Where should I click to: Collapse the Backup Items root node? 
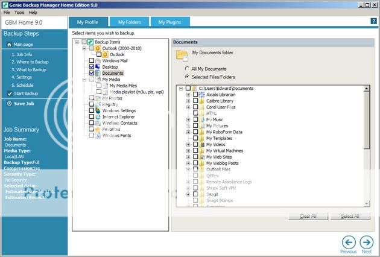pos(77,42)
